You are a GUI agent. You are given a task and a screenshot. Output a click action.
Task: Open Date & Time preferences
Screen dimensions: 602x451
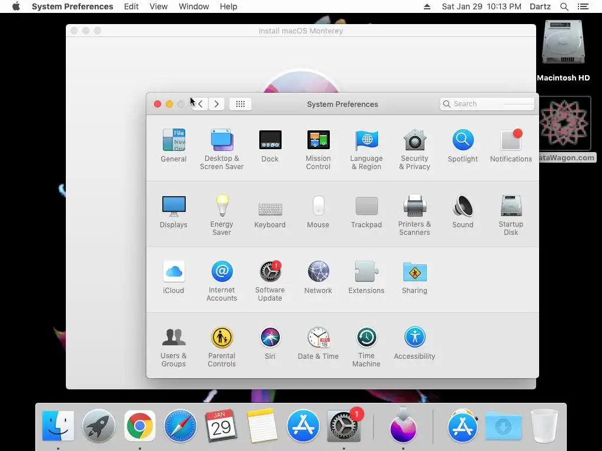point(318,343)
